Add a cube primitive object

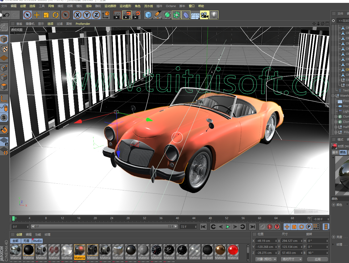coord(148,15)
